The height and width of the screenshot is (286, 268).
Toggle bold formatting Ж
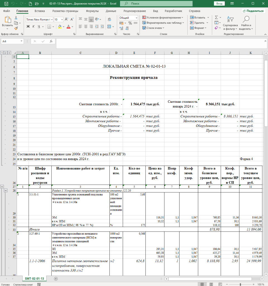[x=28, y=27]
